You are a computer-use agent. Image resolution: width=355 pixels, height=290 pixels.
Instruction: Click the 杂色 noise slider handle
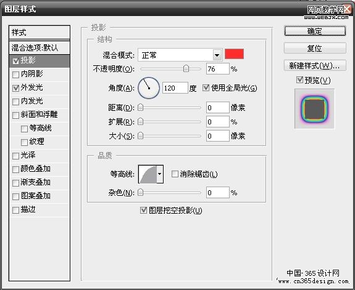pyautogui.click(x=140, y=192)
